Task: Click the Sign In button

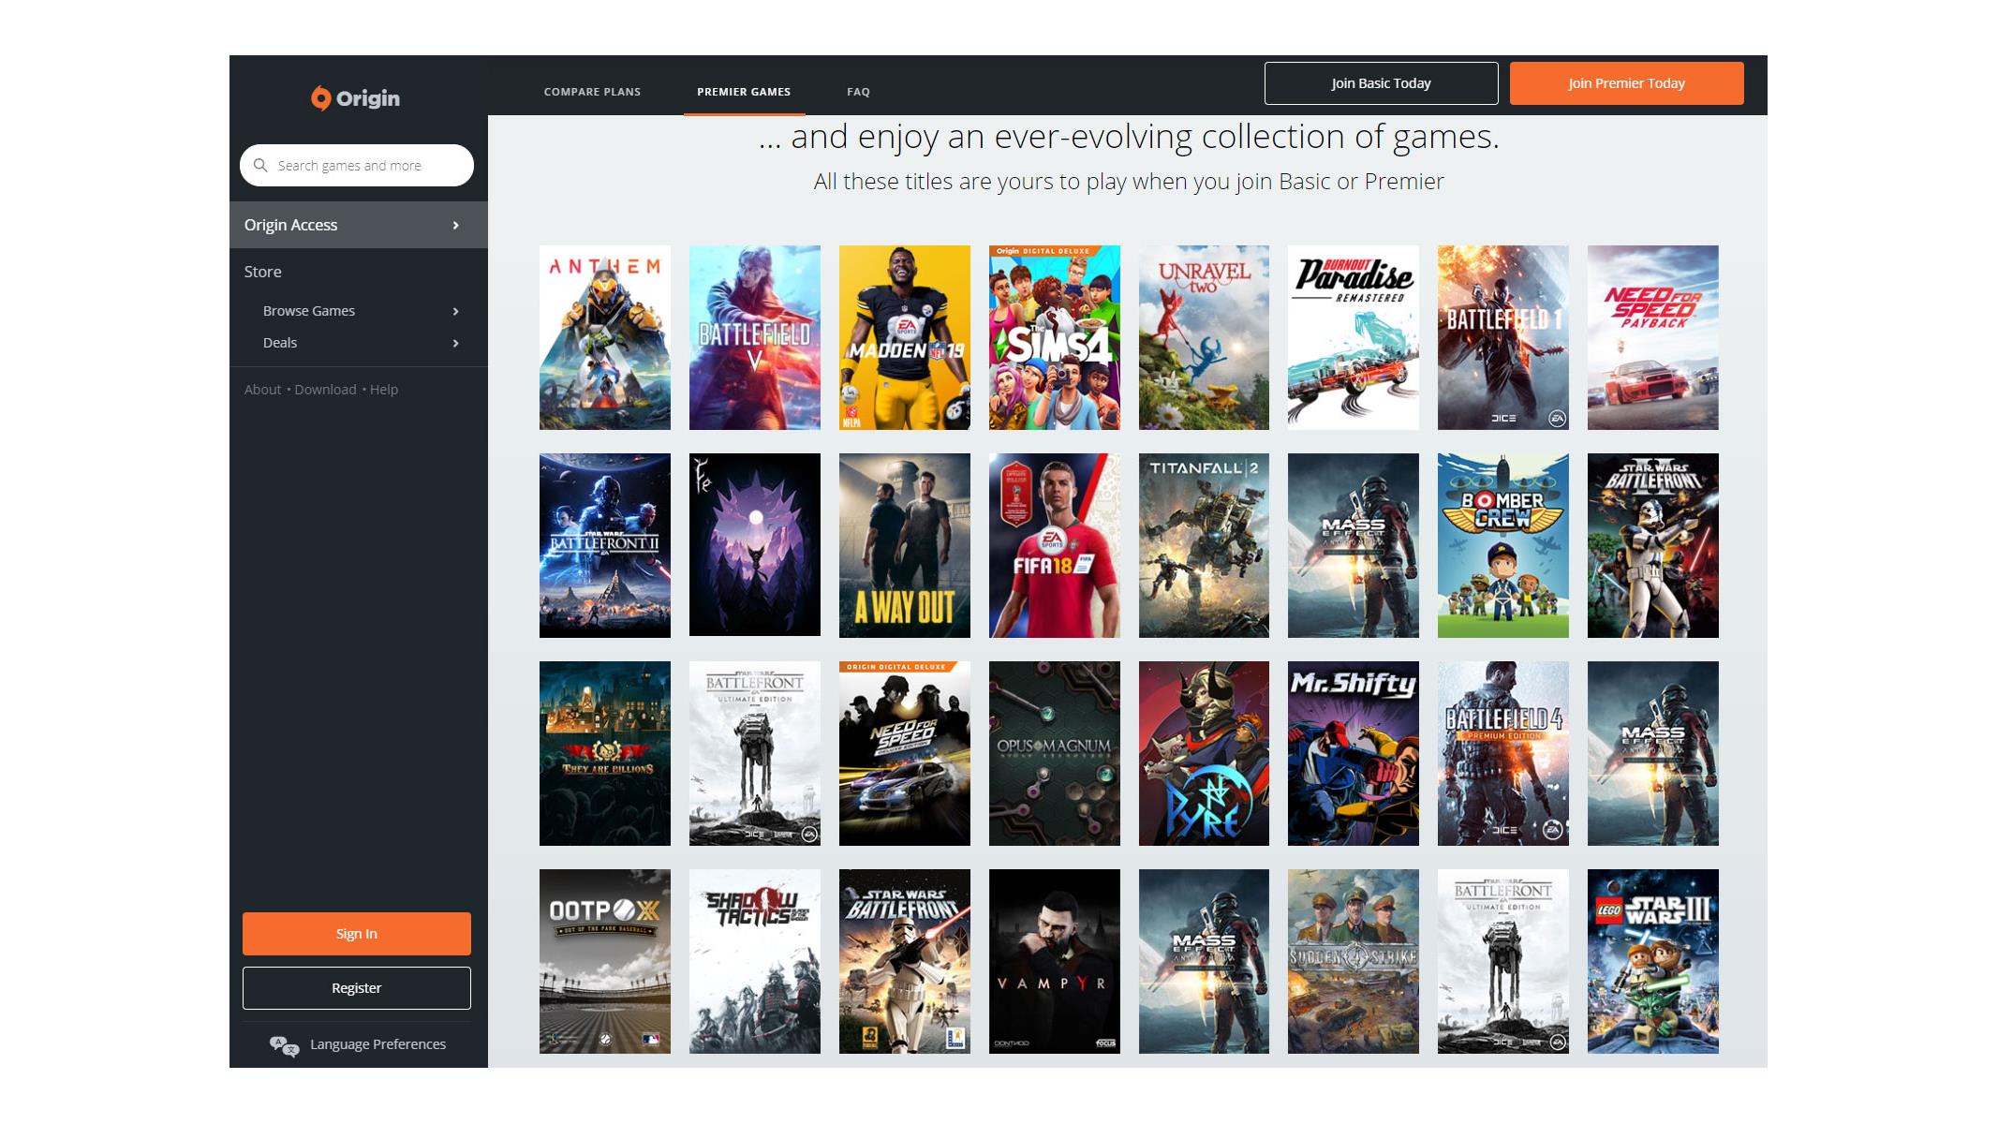Action: point(355,933)
